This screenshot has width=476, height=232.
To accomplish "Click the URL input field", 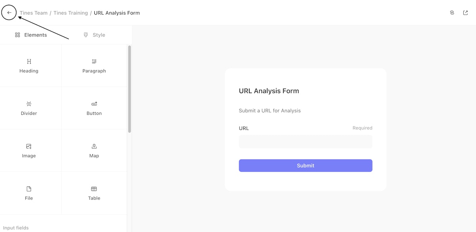I will pos(305,142).
